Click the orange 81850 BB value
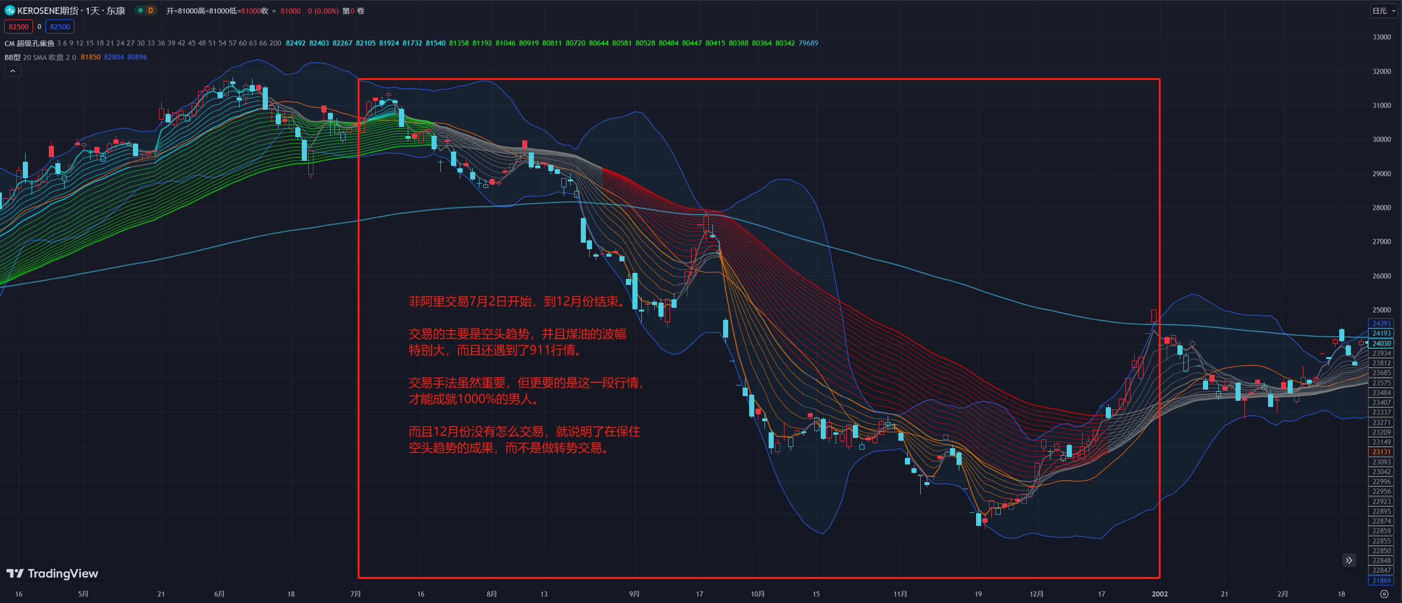Image resolution: width=1402 pixels, height=603 pixels. tap(90, 57)
